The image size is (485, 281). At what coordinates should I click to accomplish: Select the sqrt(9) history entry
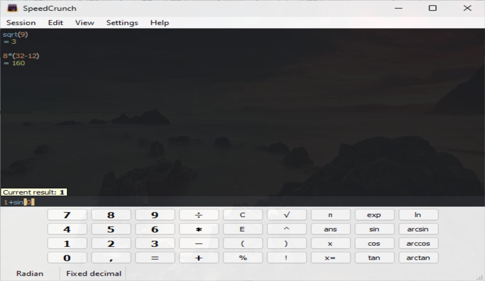pyautogui.click(x=15, y=34)
